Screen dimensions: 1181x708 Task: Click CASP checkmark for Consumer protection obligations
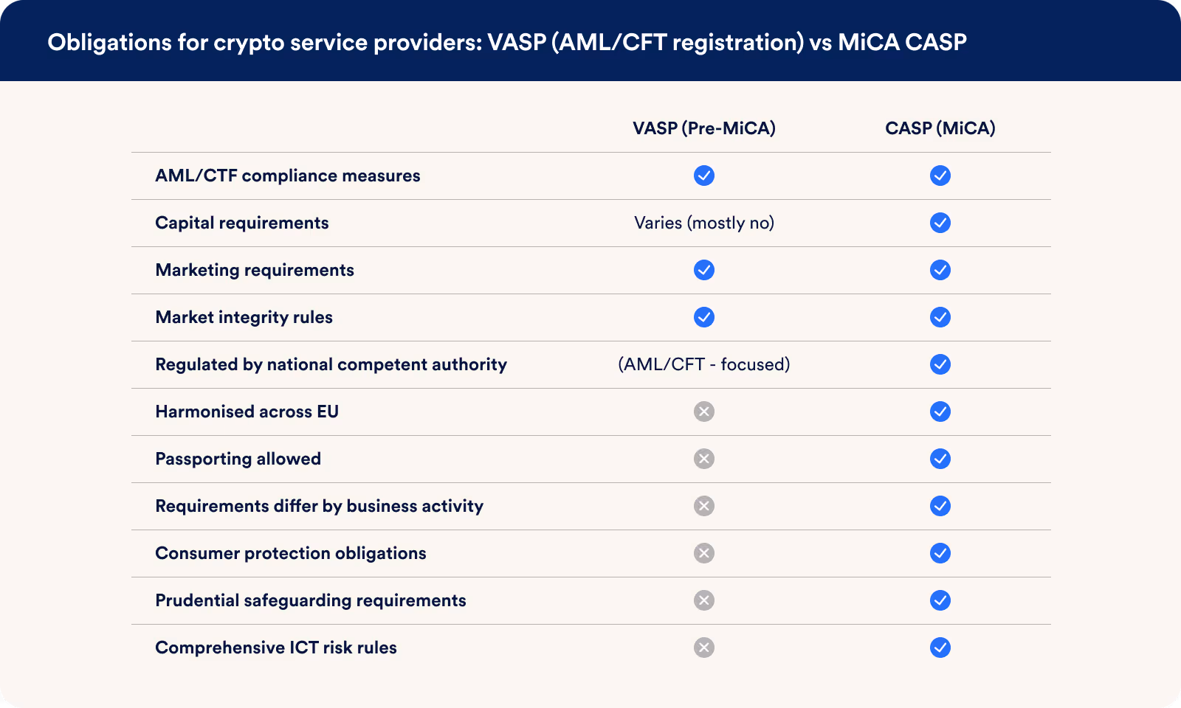[940, 553]
